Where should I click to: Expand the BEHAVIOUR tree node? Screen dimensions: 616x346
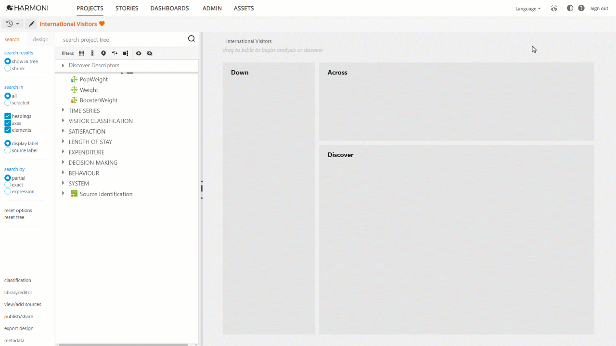pyautogui.click(x=63, y=173)
